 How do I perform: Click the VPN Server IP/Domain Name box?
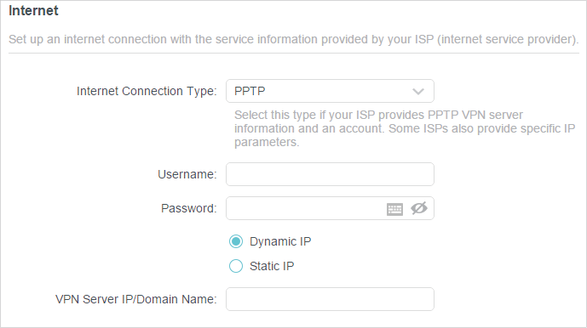[x=330, y=299]
